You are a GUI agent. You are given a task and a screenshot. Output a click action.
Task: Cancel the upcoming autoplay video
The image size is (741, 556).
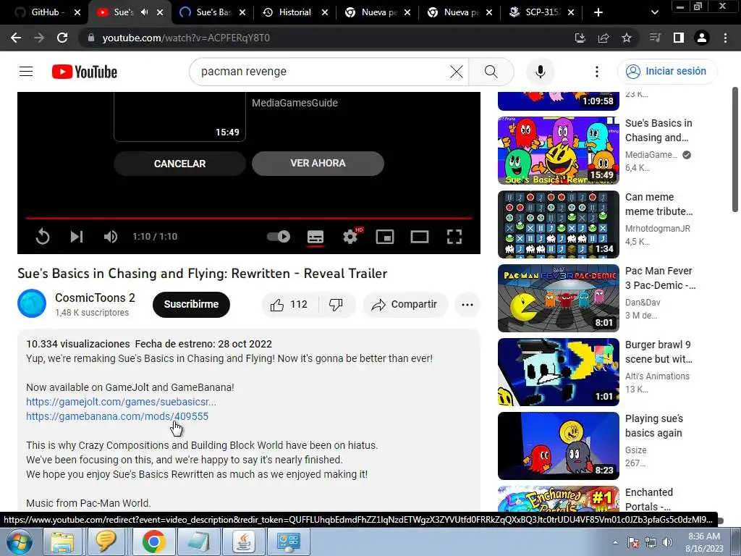179,164
